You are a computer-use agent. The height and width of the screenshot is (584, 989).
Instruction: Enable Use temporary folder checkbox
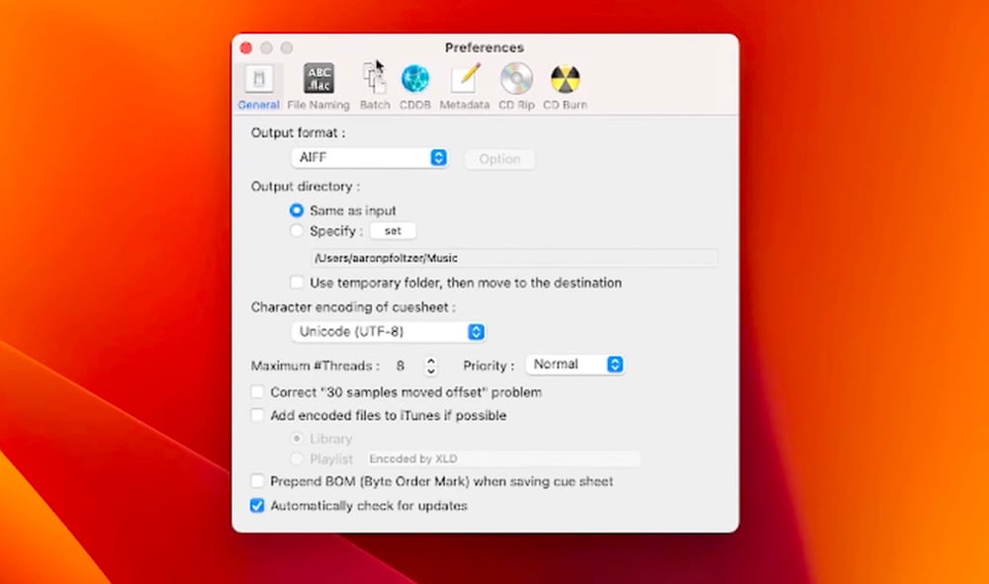(x=297, y=283)
